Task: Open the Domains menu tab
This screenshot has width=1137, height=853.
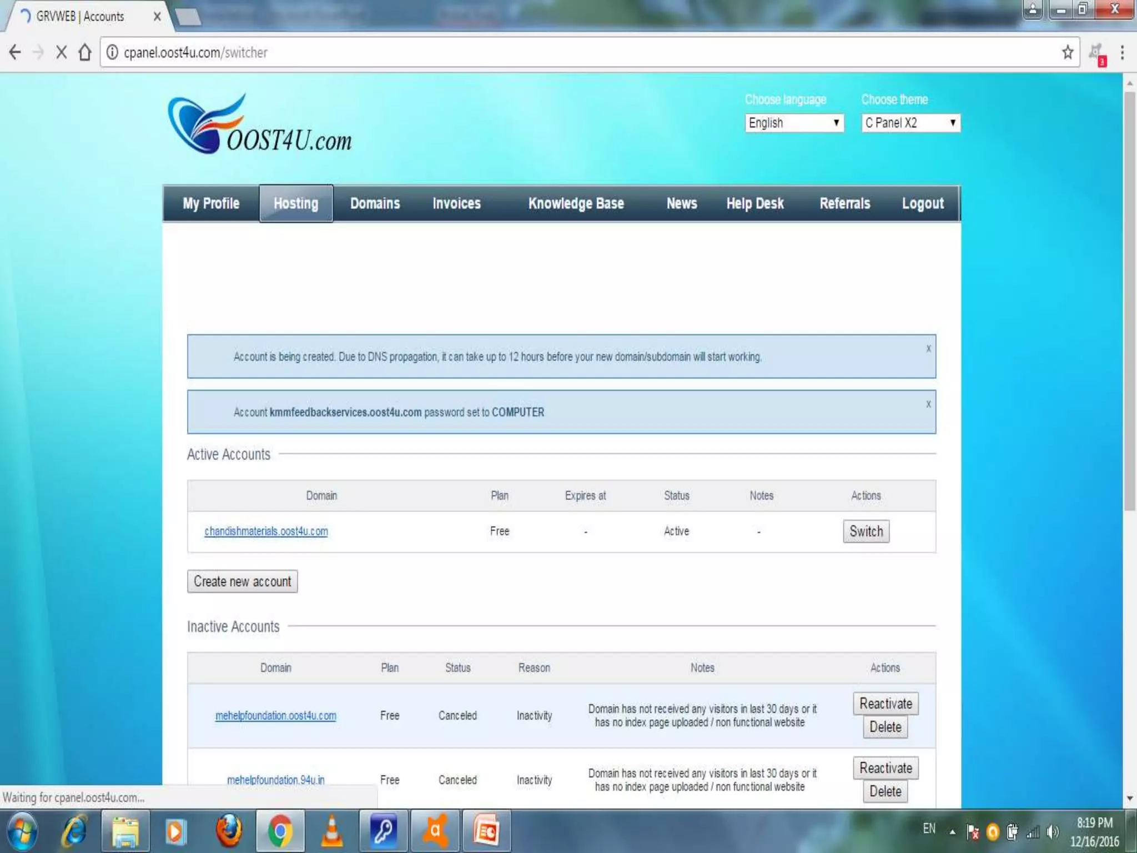Action: (375, 203)
